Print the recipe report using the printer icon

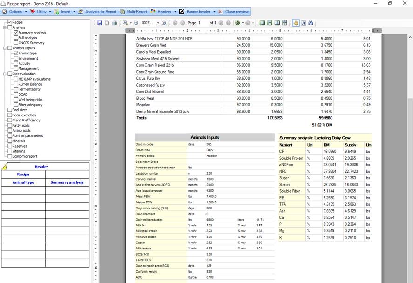point(115,23)
